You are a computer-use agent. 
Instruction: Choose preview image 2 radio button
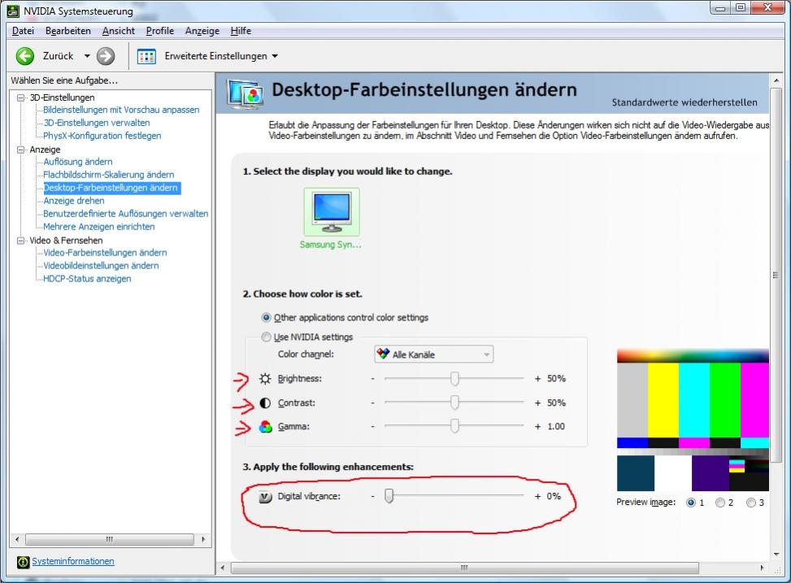pyautogui.click(x=720, y=503)
